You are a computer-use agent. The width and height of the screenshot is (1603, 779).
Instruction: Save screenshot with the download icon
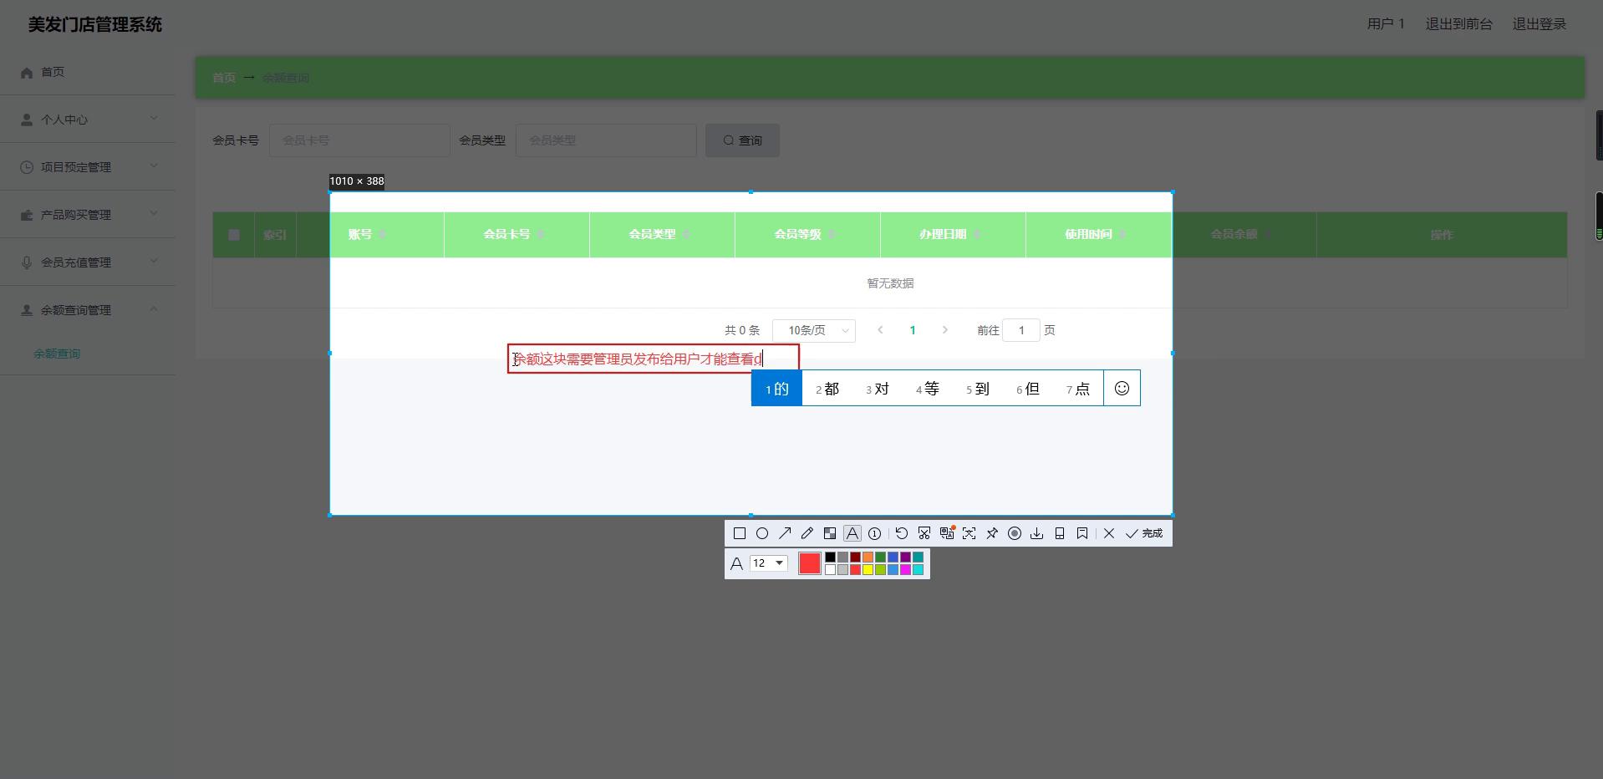(x=1037, y=533)
